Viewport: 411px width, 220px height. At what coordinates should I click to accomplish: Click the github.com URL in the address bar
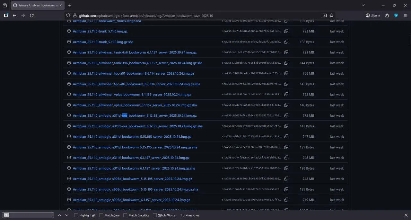(146, 15)
